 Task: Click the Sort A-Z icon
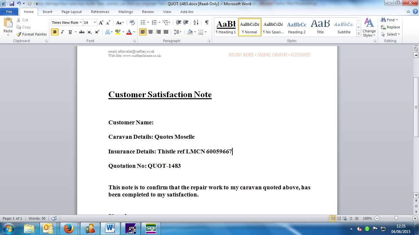pos(196,23)
